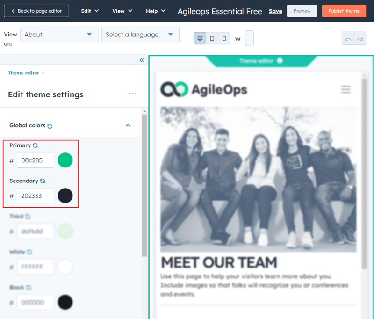Open the three-dots theme settings menu
The width and height of the screenshot is (374, 319).
coord(133,94)
